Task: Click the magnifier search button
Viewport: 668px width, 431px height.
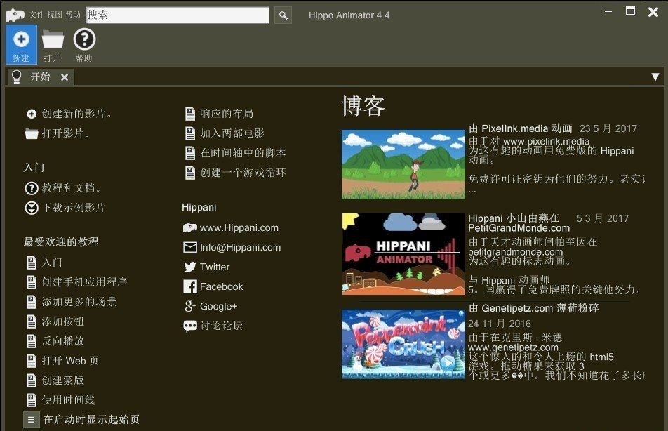Action: [283, 15]
